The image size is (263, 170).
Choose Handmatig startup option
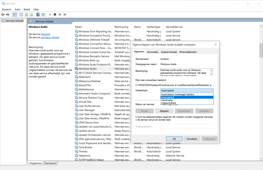pyautogui.click(x=187, y=100)
